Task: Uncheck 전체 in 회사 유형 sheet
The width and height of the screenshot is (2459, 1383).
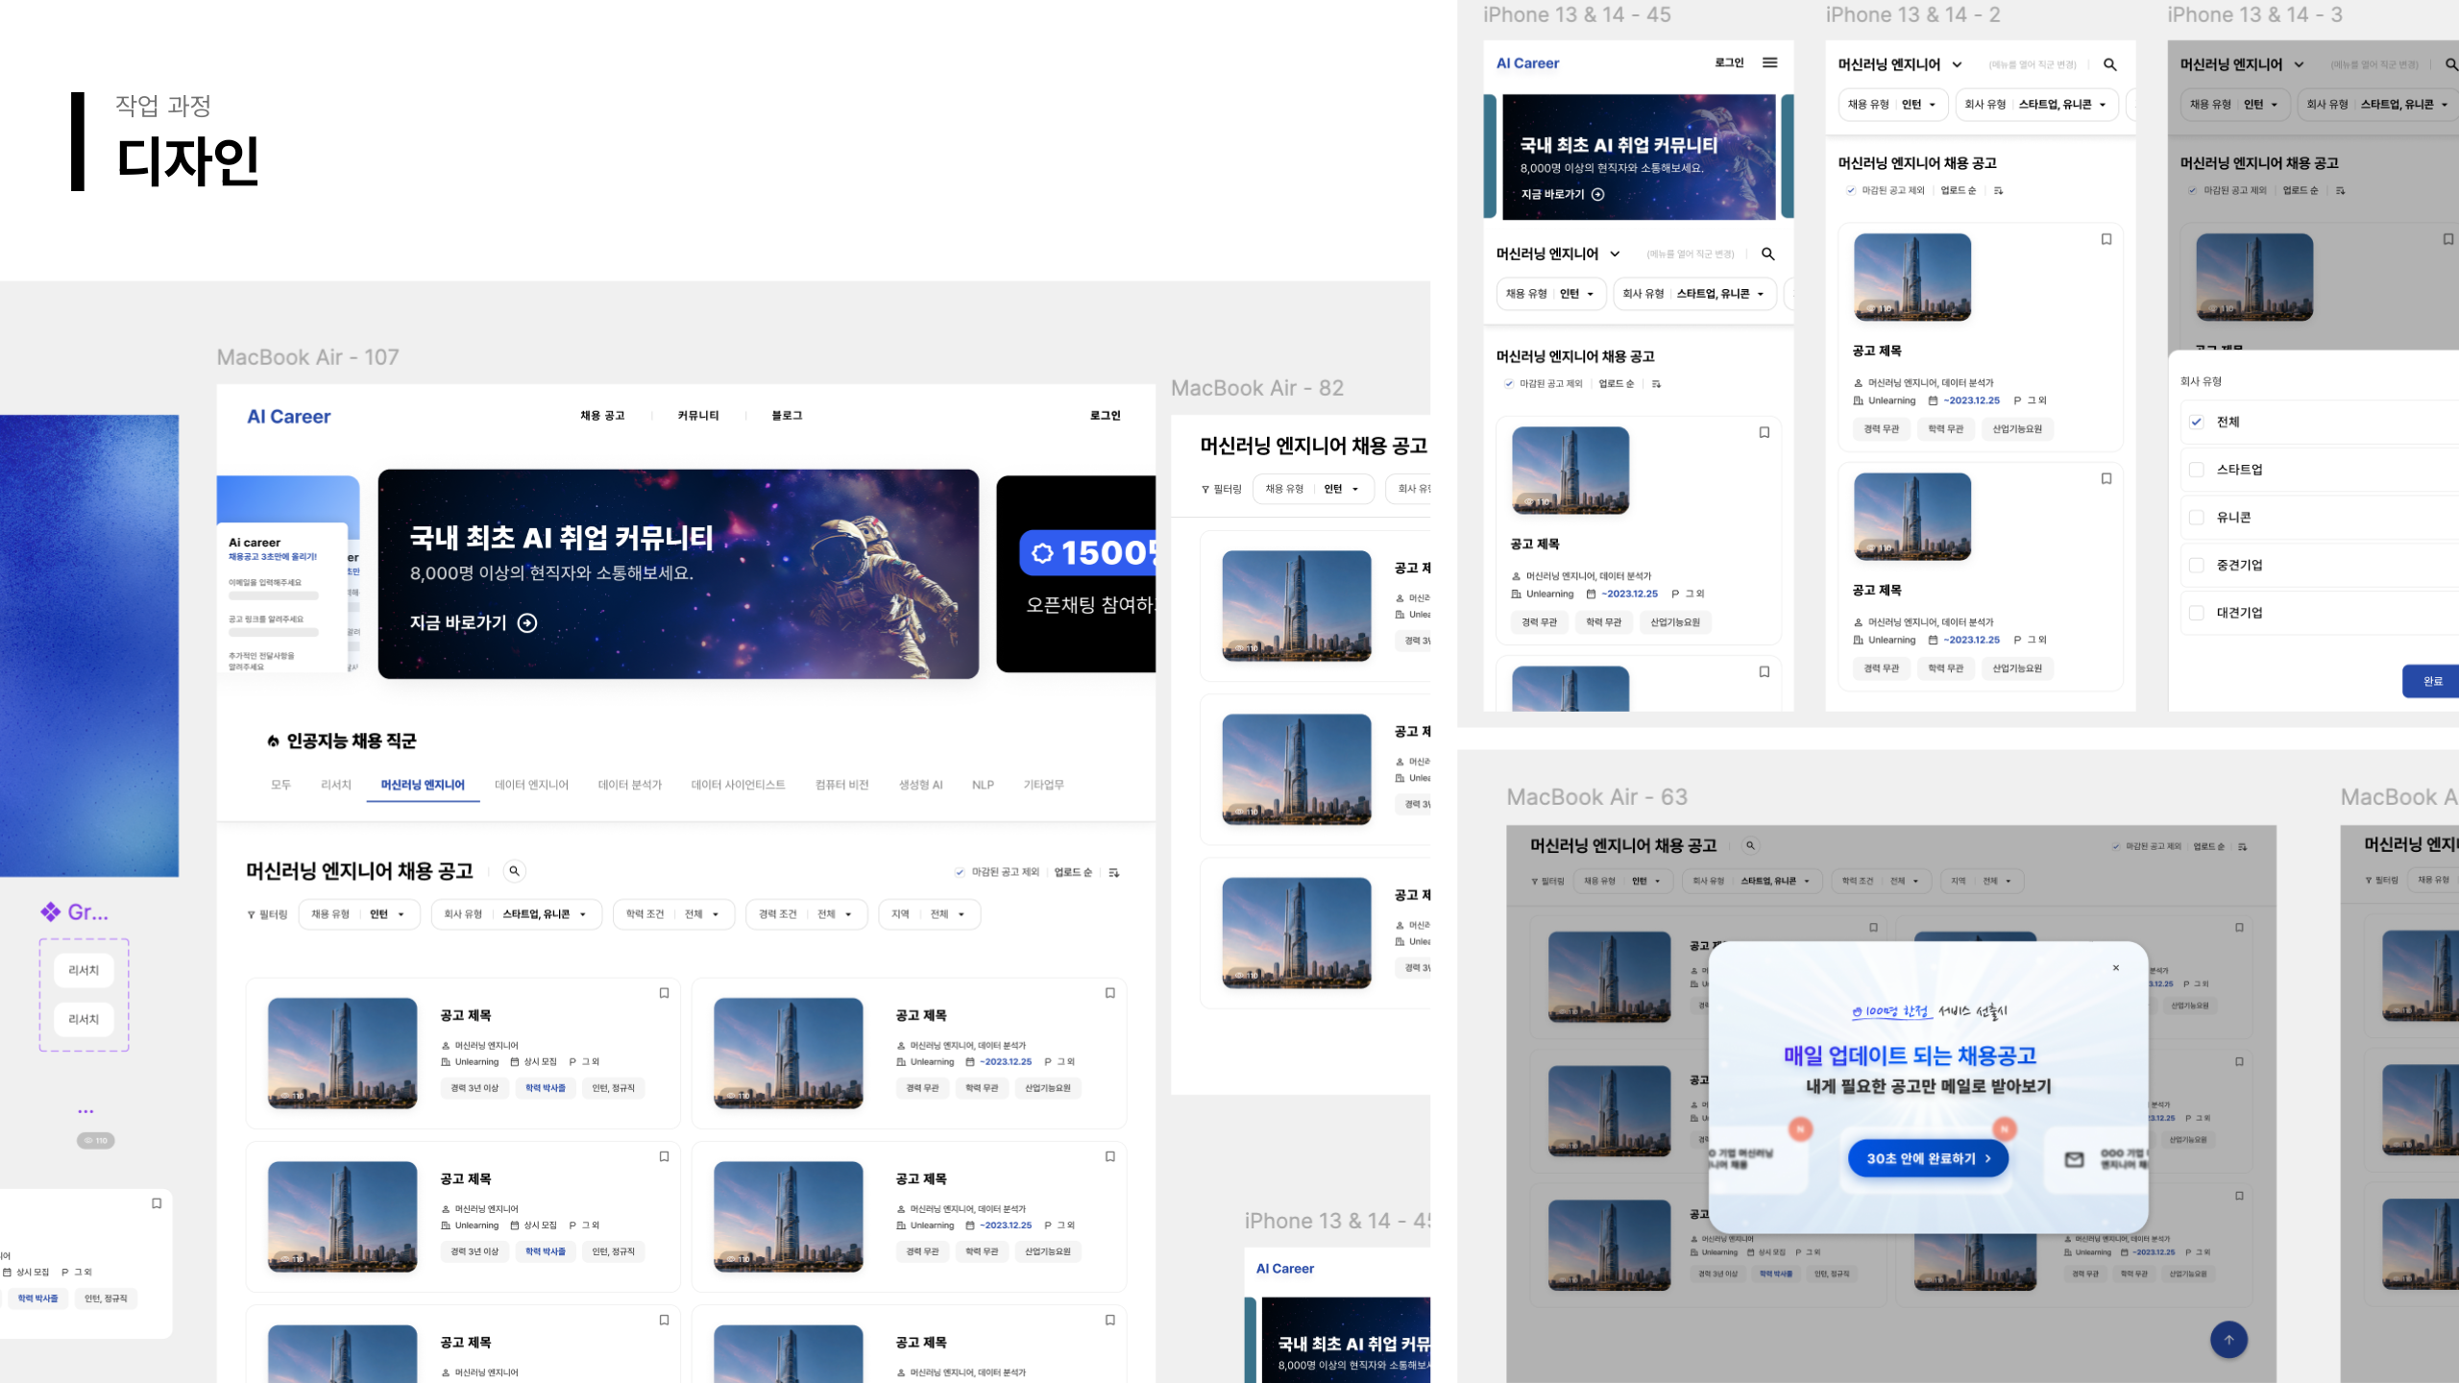Action: (2196, 422)
